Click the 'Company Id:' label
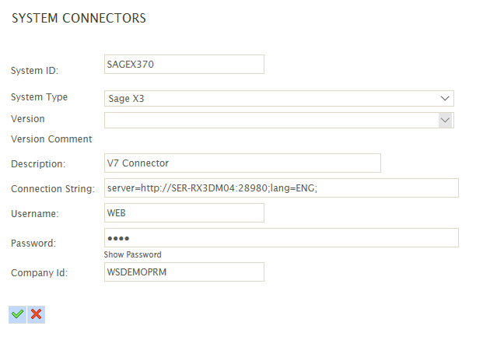This screenshot has width=483, height=340. pyautogui.click(x=39, y=273)
